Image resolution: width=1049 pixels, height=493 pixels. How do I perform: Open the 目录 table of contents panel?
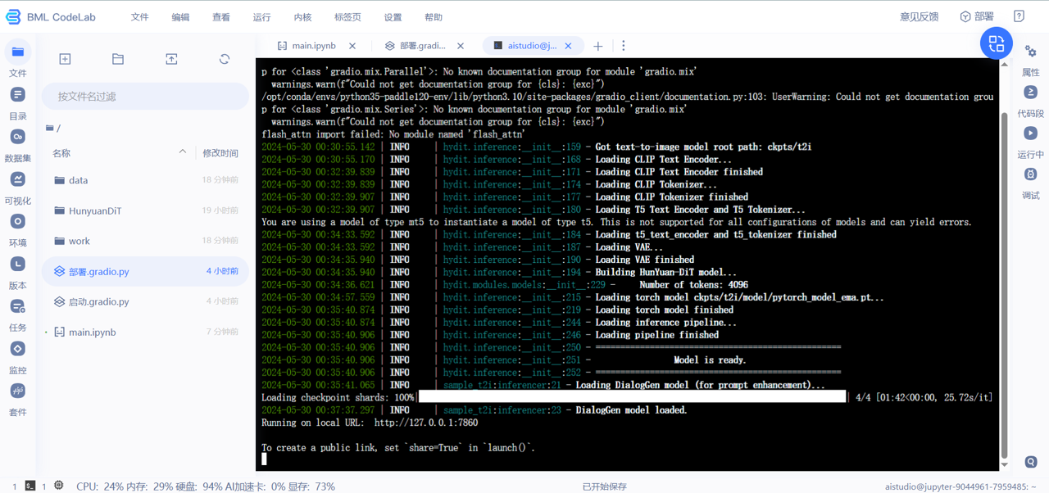pyautogui.click(x=17, y=103)
